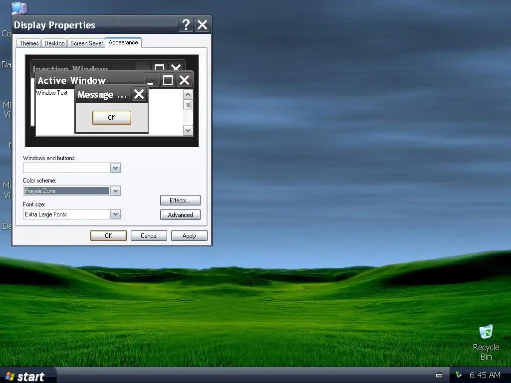Go to the Screen Saver tab

point(86,43)
